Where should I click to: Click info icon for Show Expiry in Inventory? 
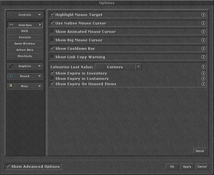coord(203,73)
